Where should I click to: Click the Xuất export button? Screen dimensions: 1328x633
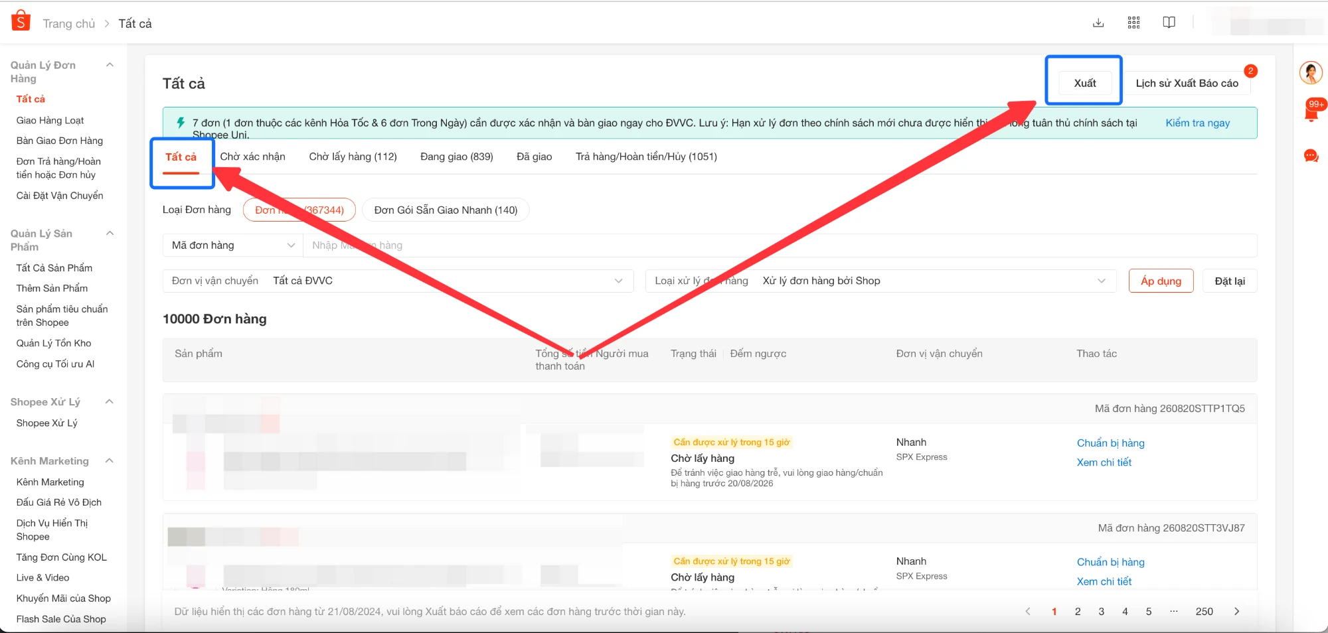(x=1085, y=83)
